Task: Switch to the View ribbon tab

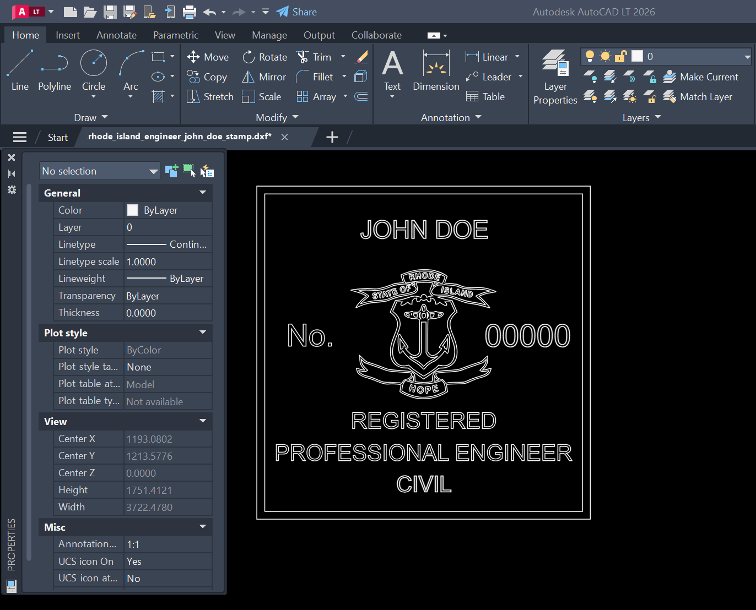Action: click(225, 35)
